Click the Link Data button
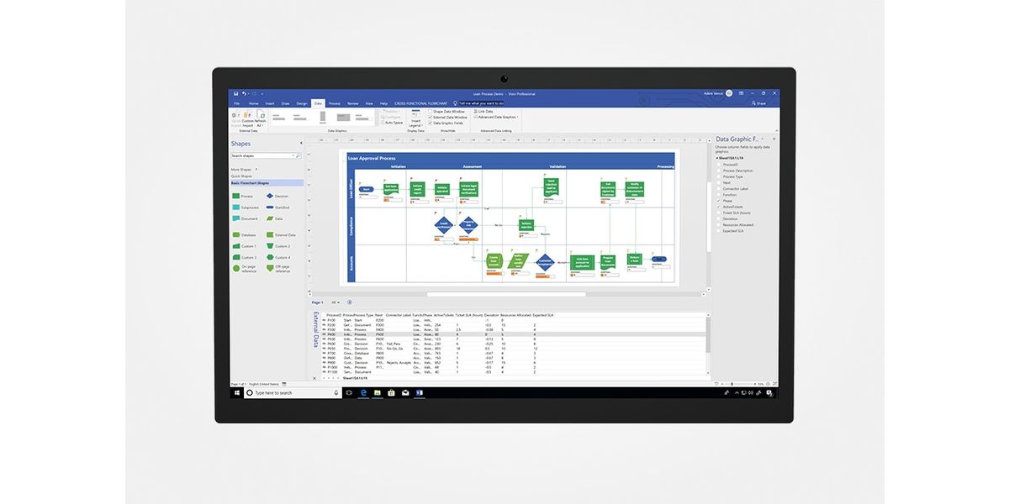The height and width of the screenshot is (504, 1009). tap(483, 111)
